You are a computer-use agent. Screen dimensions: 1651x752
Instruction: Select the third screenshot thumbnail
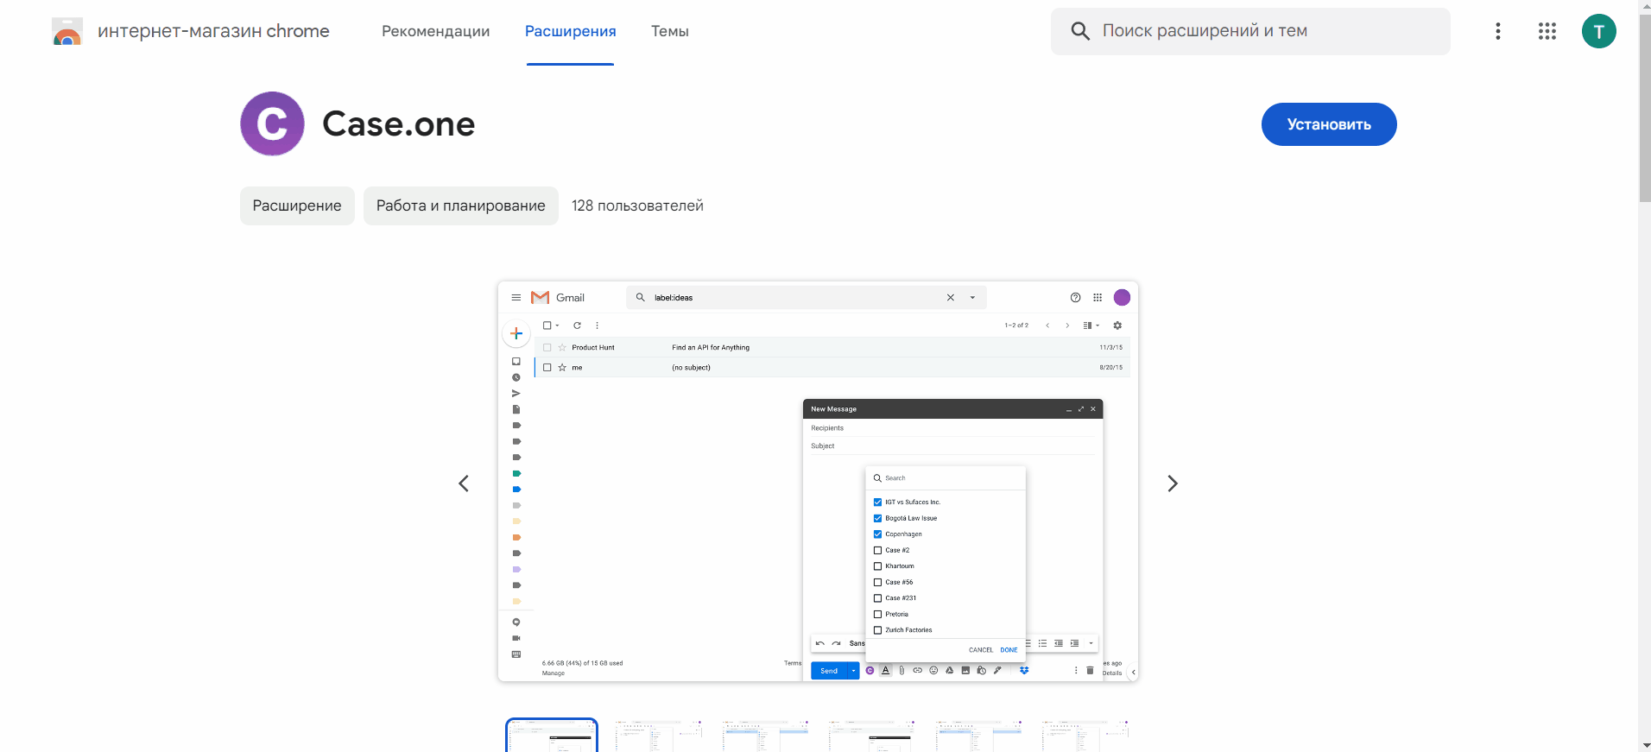[765, 736]
